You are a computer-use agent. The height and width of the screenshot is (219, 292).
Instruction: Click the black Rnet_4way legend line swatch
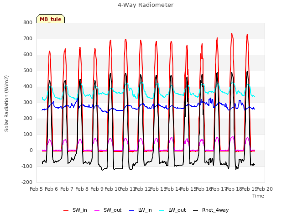click(x=196, y=211)
